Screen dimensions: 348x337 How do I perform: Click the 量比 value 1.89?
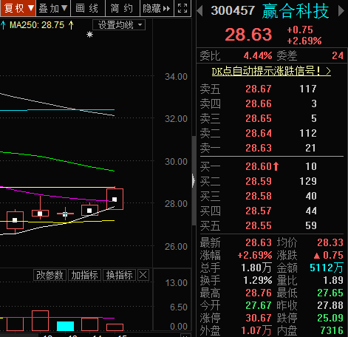333,280
